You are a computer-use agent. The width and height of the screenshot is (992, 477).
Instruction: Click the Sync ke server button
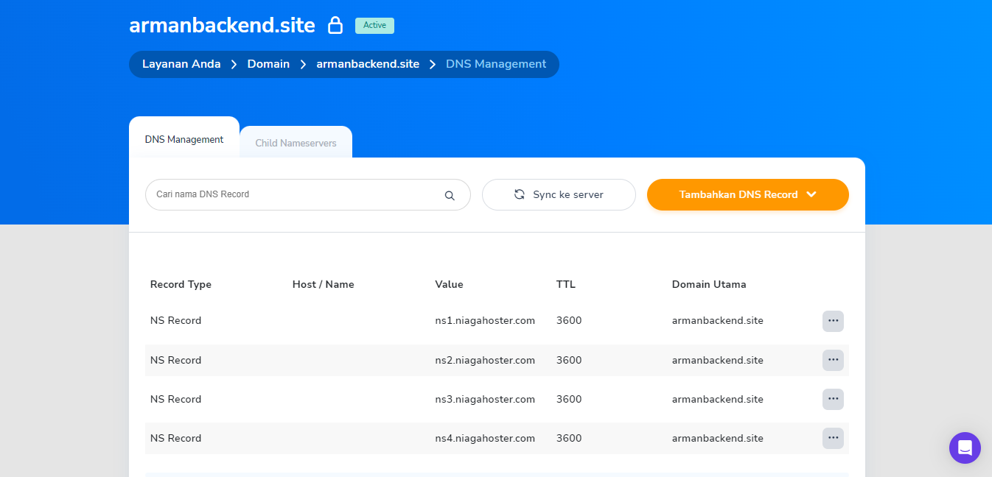[x=559, y=194]
